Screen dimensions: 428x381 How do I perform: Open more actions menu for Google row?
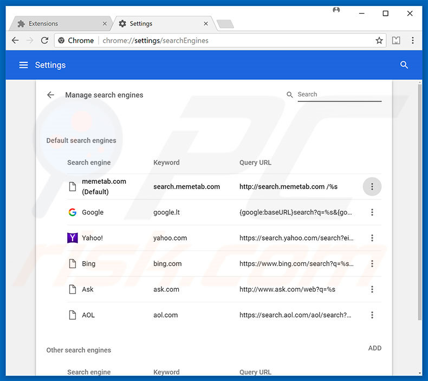[x=372, y=212]
